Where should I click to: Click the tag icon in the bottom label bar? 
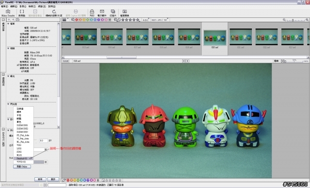pyautogui.click(x=64, y=180)
